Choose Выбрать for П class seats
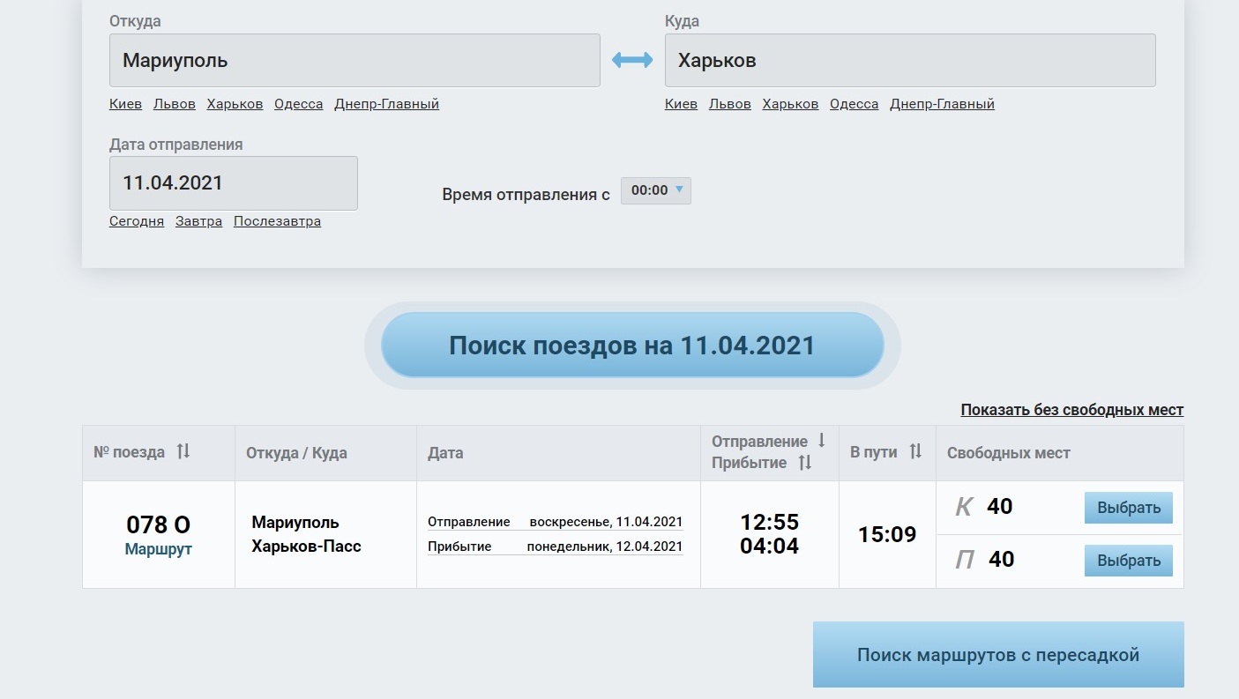Image resolution: width=1239 pixels, height=699 pixels. 1128,561
